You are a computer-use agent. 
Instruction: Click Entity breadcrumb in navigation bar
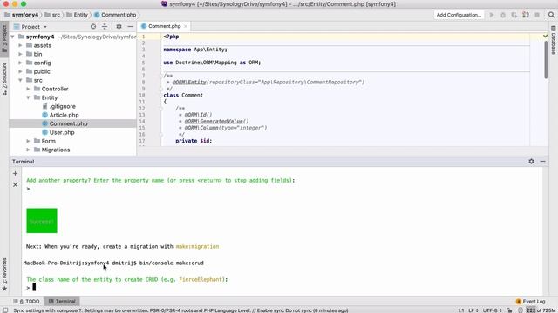[x=78, y=15]
